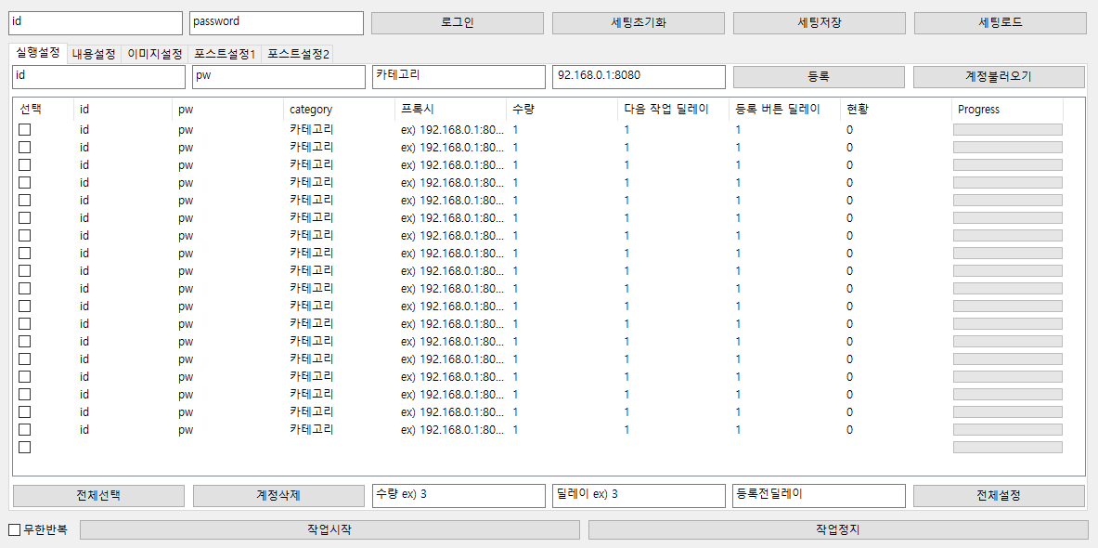Select all accounts with the 전체선택 button
The height and width of the screenshot is (548, 1098).
[x=98, y=496]
